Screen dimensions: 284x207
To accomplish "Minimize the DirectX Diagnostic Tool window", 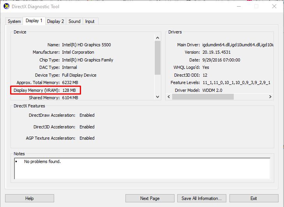I will coord(239,6).
